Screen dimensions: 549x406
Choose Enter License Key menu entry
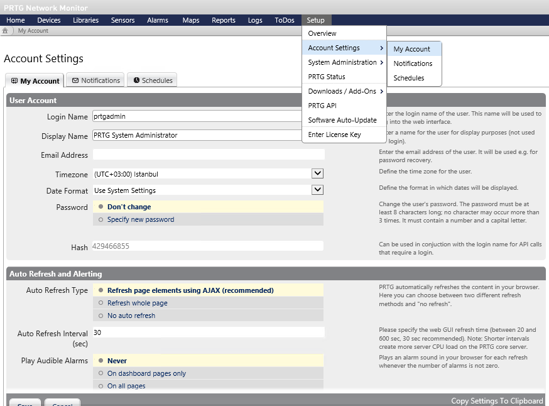[344, 134]
